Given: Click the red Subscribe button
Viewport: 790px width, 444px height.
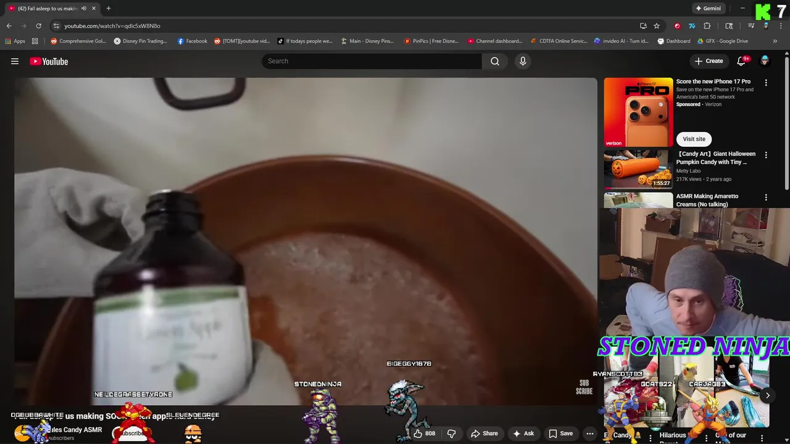Looking at the screenshot, I should tap(131, 434).
